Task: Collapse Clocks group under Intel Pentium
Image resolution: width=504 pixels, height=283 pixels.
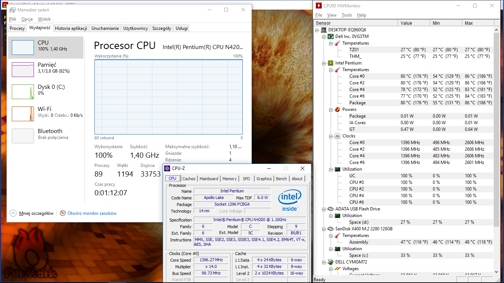Action: click(x=331, y=136)
